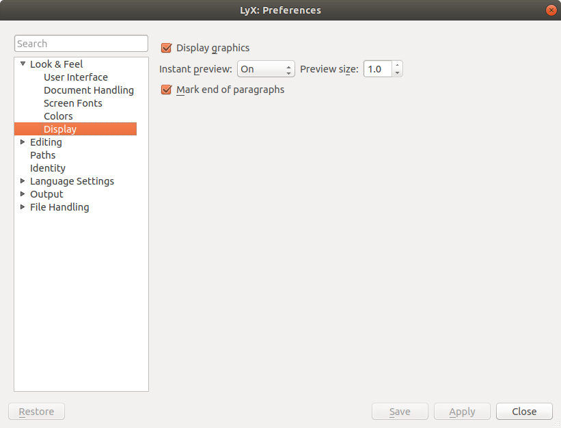The height and width of the screenshot is (428, 561).
Task: Open the Paths preferences page
Action: (43, 155)
